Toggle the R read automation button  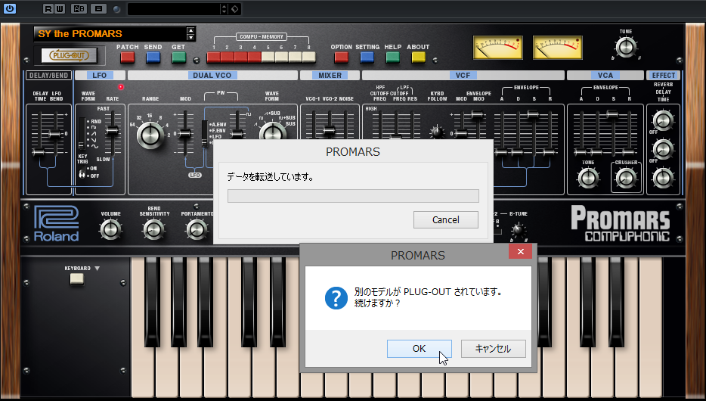click(x=48, y=8)
